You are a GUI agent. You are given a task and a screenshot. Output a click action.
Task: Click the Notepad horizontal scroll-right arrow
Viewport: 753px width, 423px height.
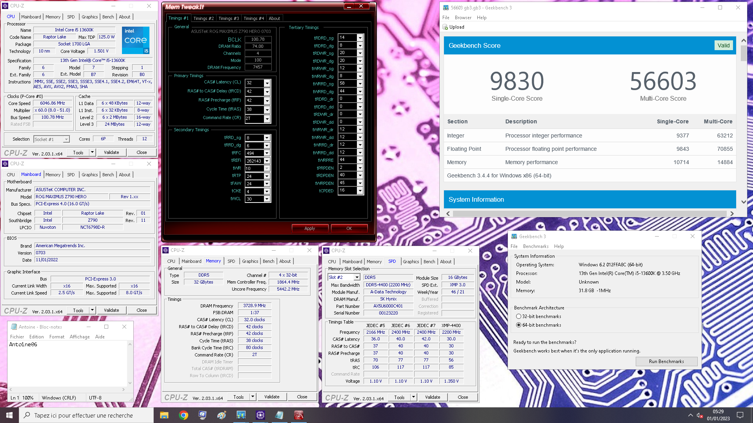click(124, 390)
